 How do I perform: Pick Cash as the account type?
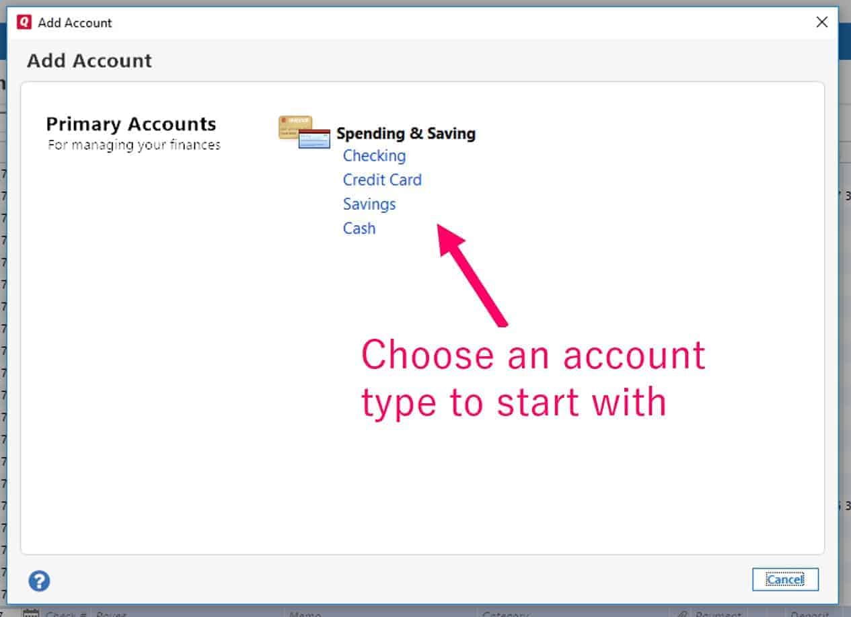tap(359, 228)
